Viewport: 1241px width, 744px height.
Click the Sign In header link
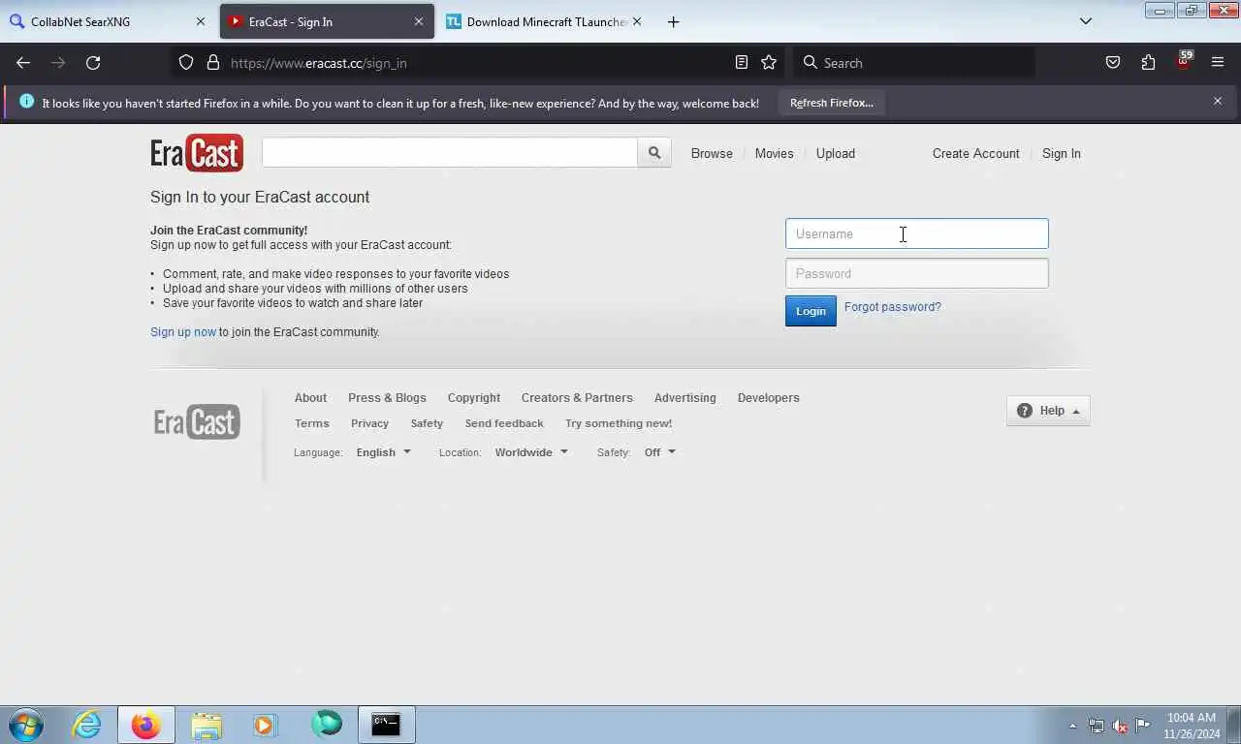tap(1062, 154)
